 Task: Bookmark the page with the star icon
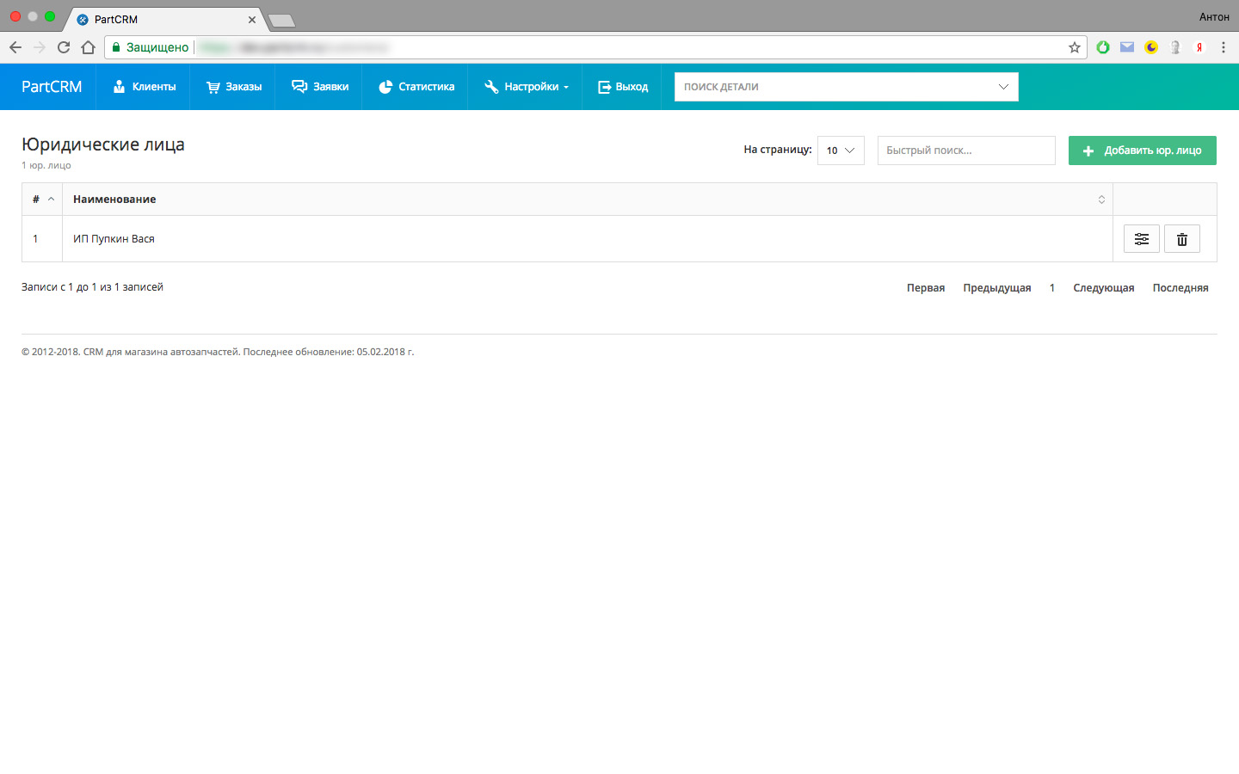1074,47
